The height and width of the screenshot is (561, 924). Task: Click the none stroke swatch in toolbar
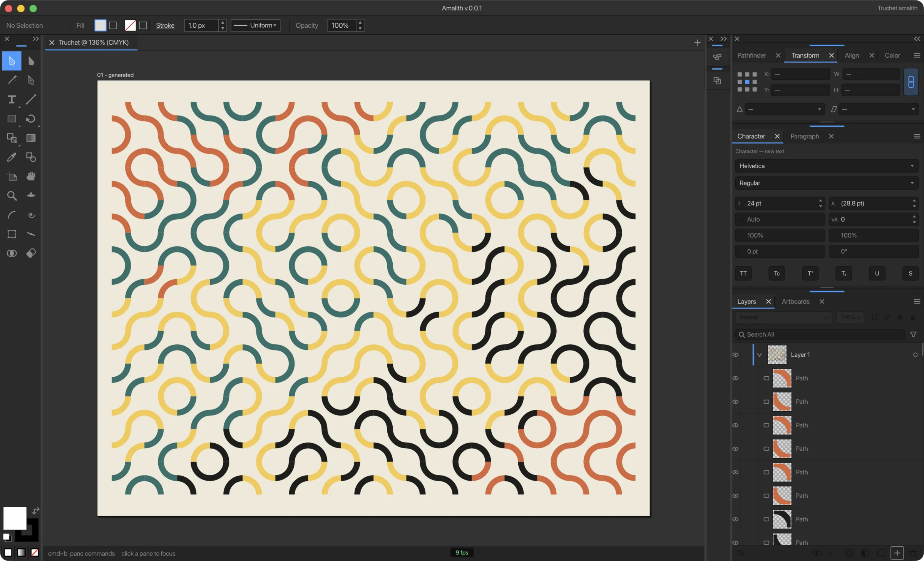point(130,25)
